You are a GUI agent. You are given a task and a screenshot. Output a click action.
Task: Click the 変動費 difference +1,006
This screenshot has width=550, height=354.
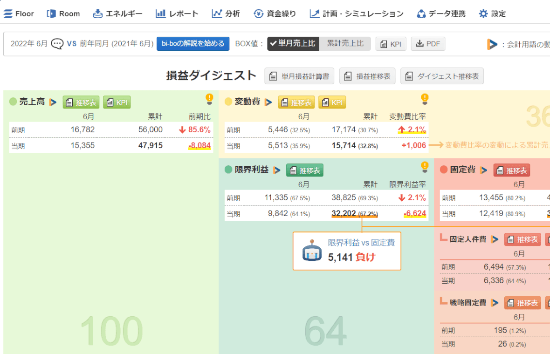click(x=413, y=145)
